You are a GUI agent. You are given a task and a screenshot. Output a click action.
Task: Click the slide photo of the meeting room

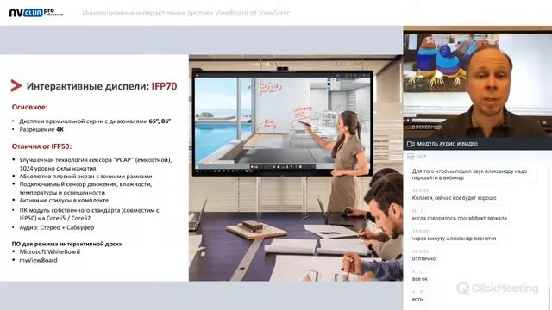(296, 168)
